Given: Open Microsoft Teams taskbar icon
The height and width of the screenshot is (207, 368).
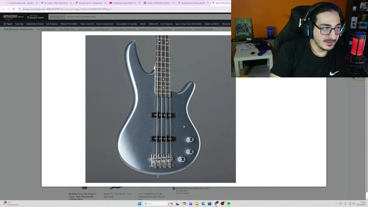Looking at the screenshot, I should (191, 204).
